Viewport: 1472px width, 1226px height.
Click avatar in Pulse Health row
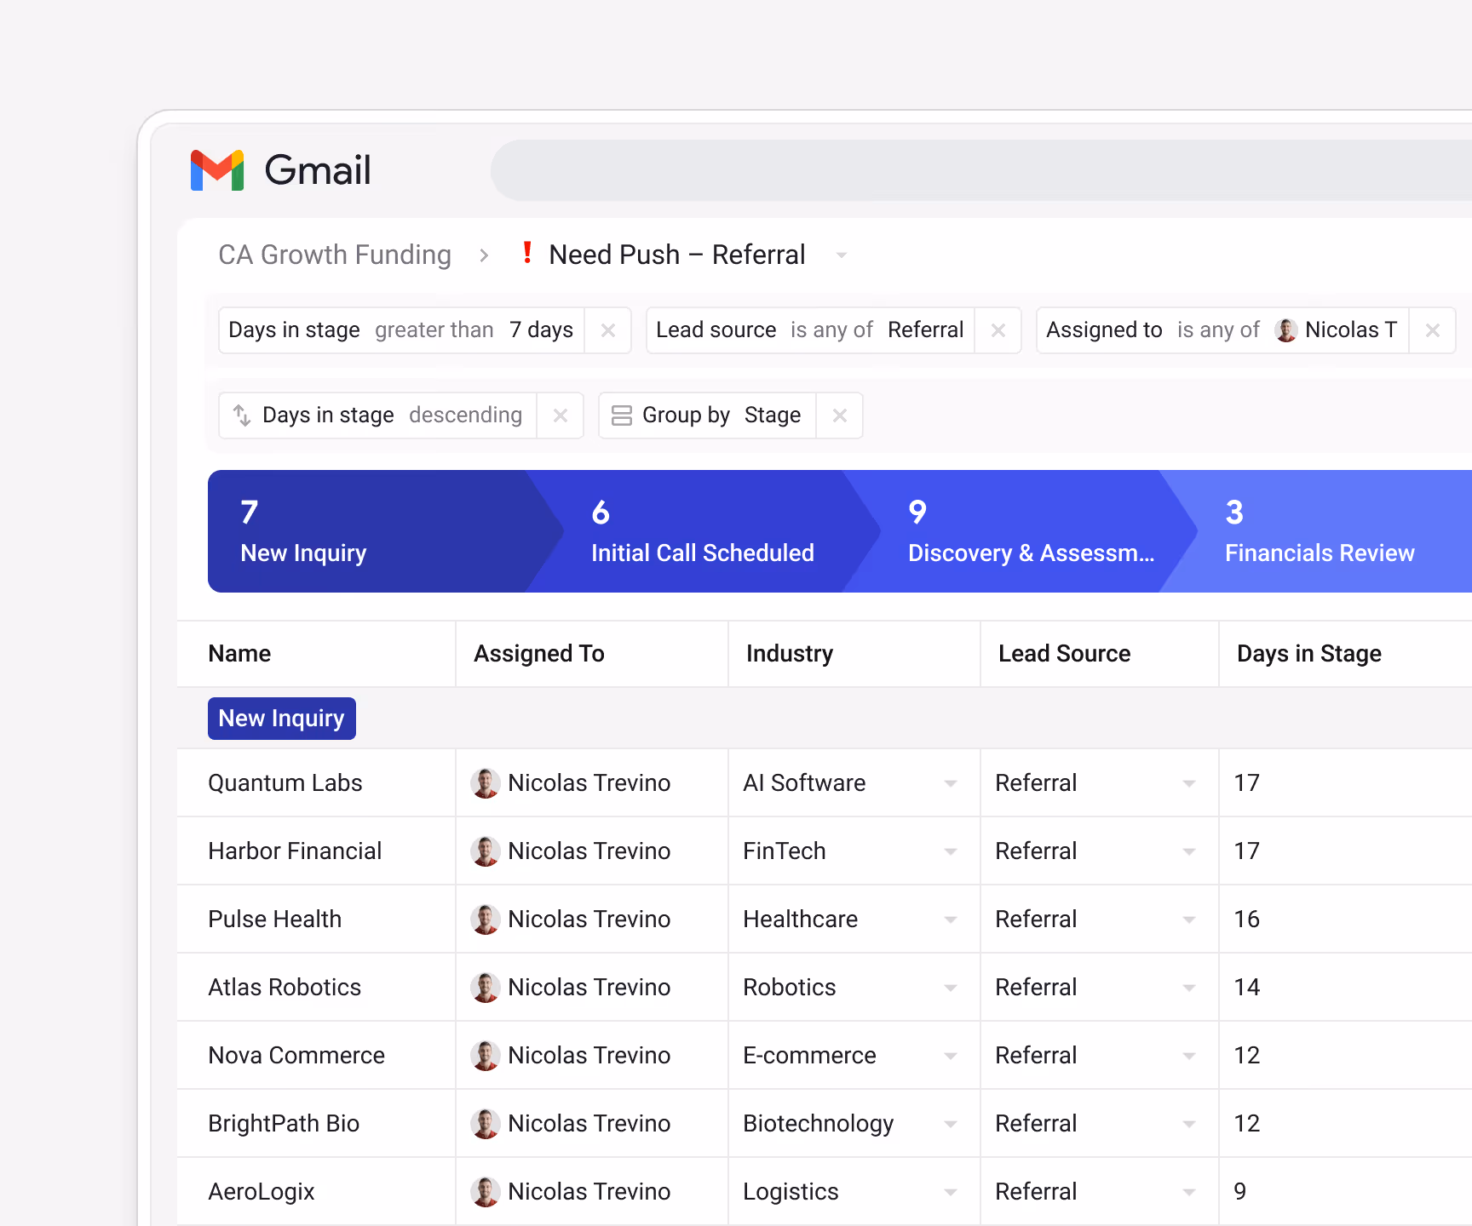click(486, 919)
